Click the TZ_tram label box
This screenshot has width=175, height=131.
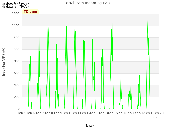[31, 11]
